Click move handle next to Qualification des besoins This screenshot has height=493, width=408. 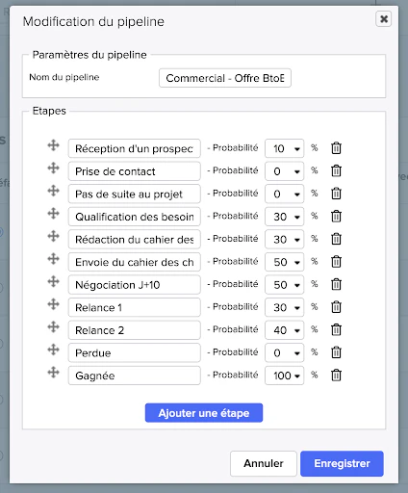click(x=54, y=214)
